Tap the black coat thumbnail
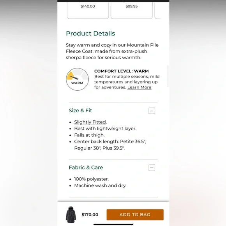This screenshot has width=226, height=226. (x=71, y=215)
